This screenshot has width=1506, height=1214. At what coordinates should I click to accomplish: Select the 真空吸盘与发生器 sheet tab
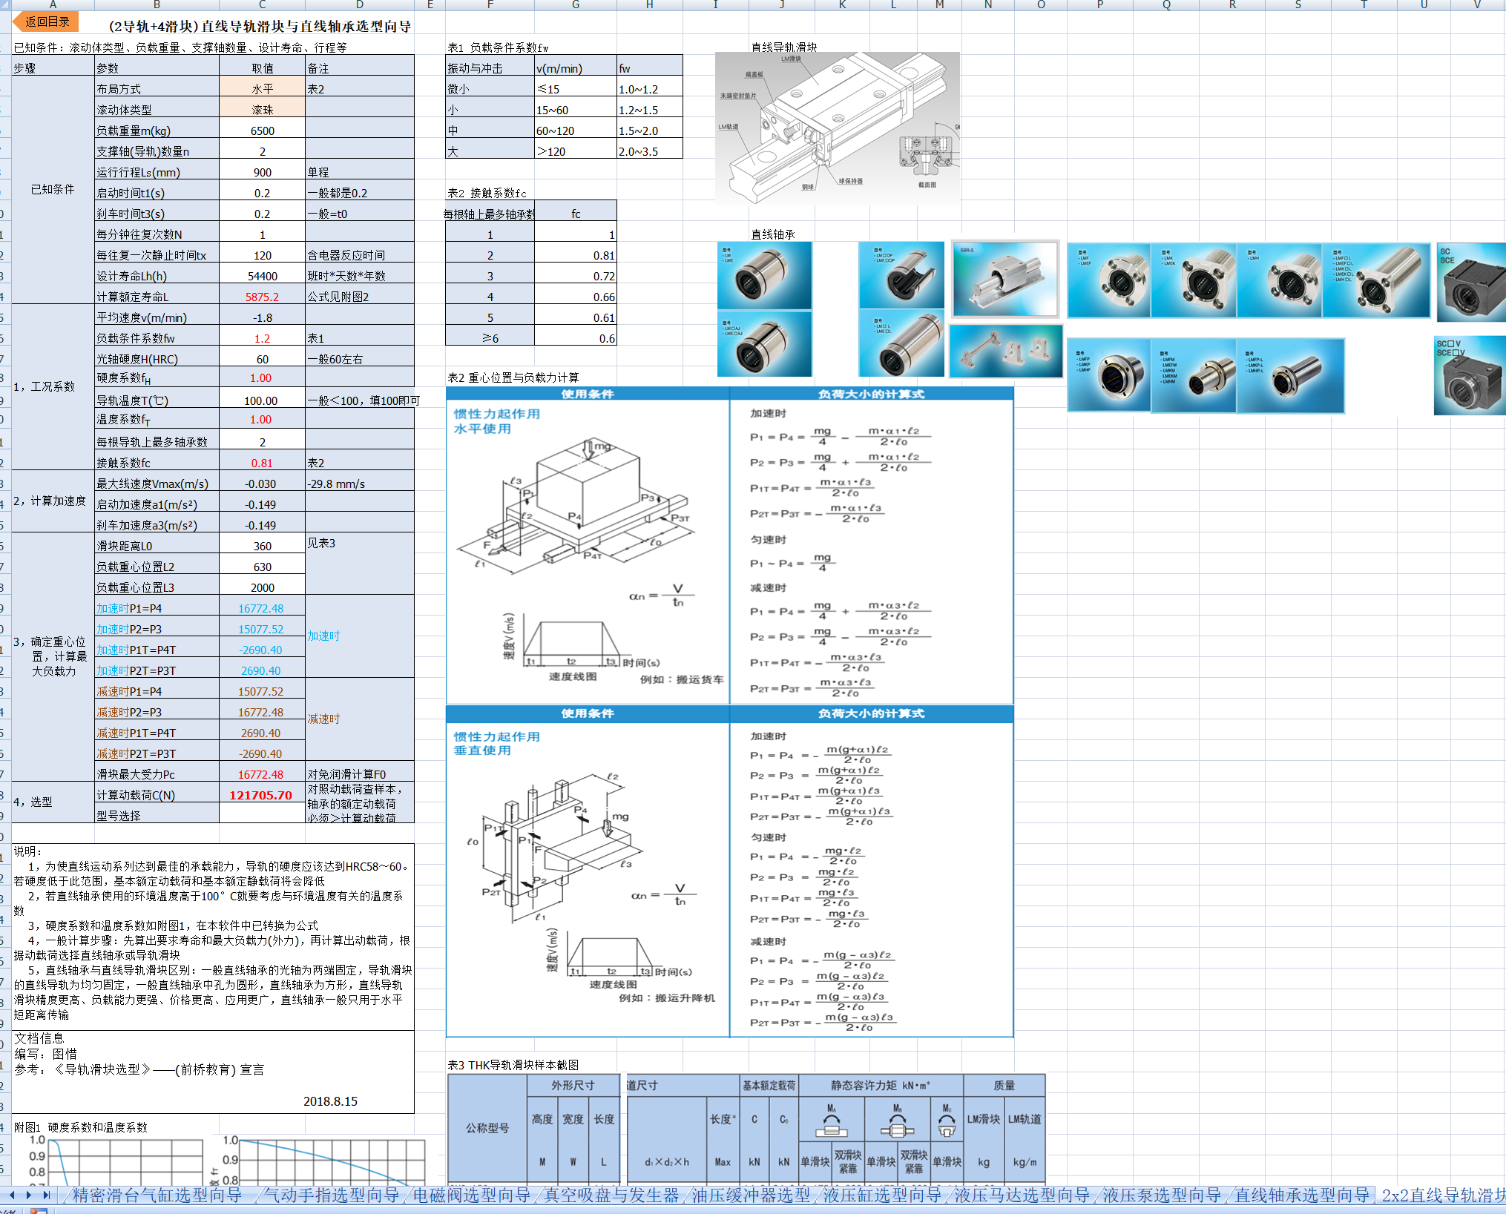click(x=611, y=1195)
